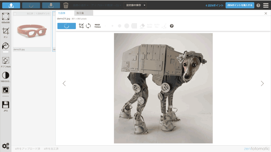The width and height of the screenshot is (271, 152).
Task: Go to next image with right arrow
Action: [x=262, y=83]
